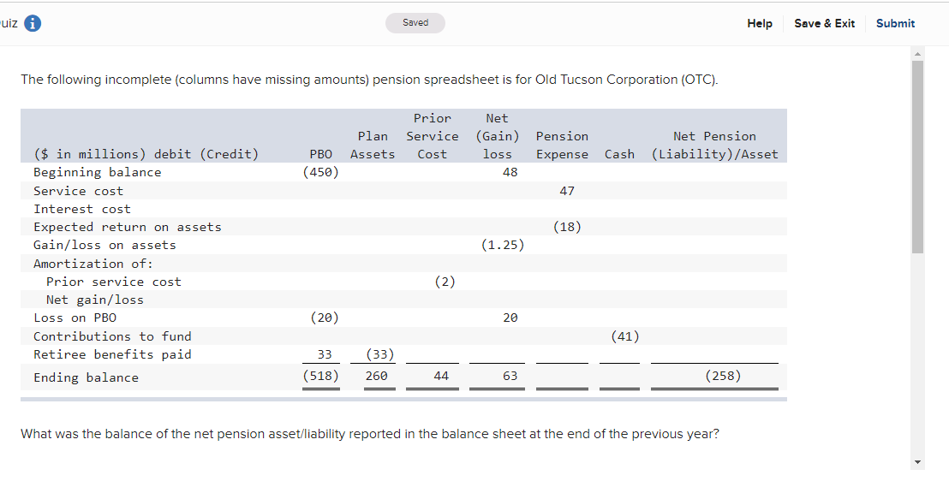
Task: Click the Amortization of: label
Action: 93,264
